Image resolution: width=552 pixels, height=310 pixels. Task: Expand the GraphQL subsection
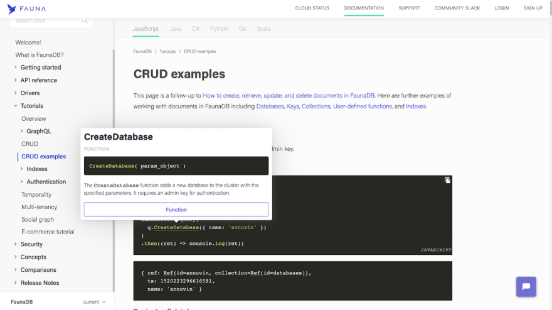22,131
